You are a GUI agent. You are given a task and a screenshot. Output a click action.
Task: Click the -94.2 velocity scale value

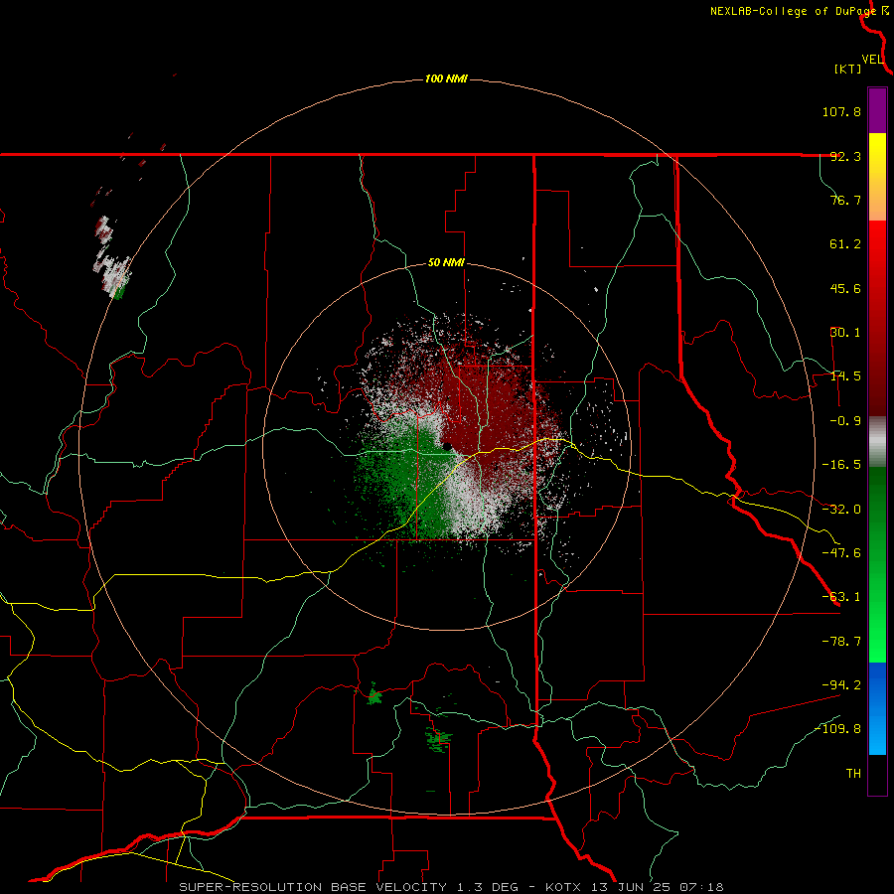point(841,684)
